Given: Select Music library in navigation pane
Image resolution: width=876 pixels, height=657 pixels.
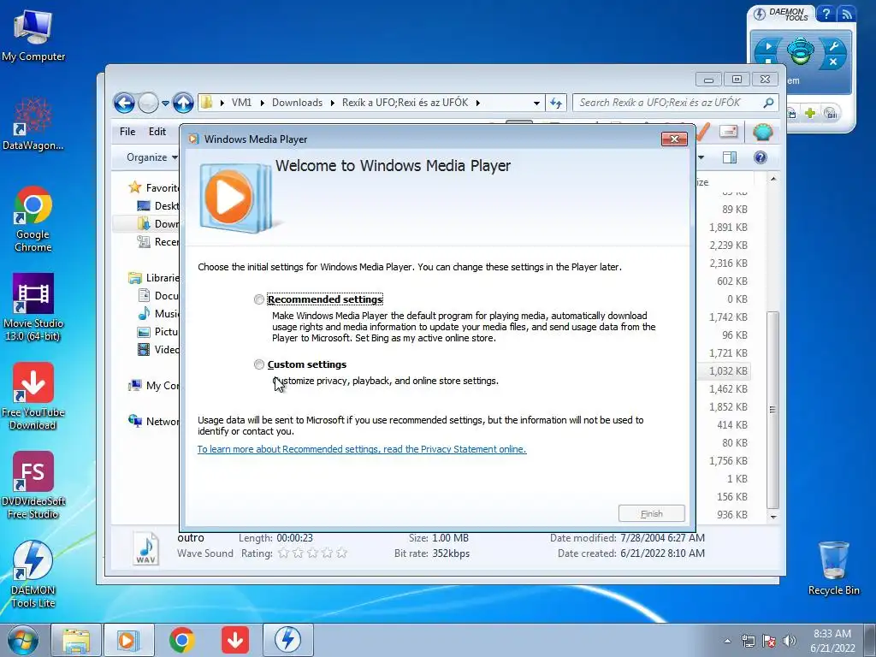Looking at the screenshot, I should pos(158,313).
